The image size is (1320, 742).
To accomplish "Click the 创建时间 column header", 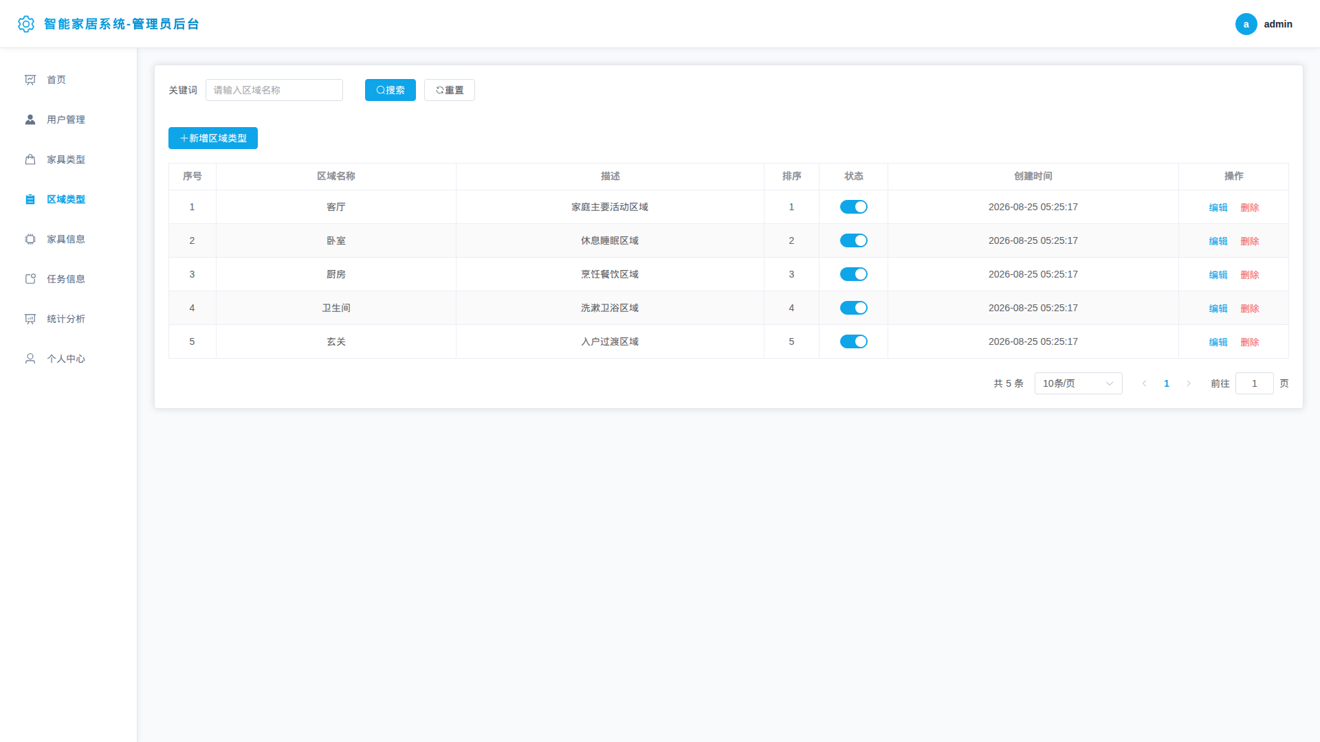I will coord(1033,177).
